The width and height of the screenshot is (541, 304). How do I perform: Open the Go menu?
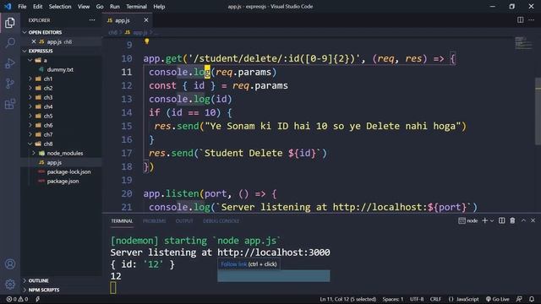coord(100,6)
